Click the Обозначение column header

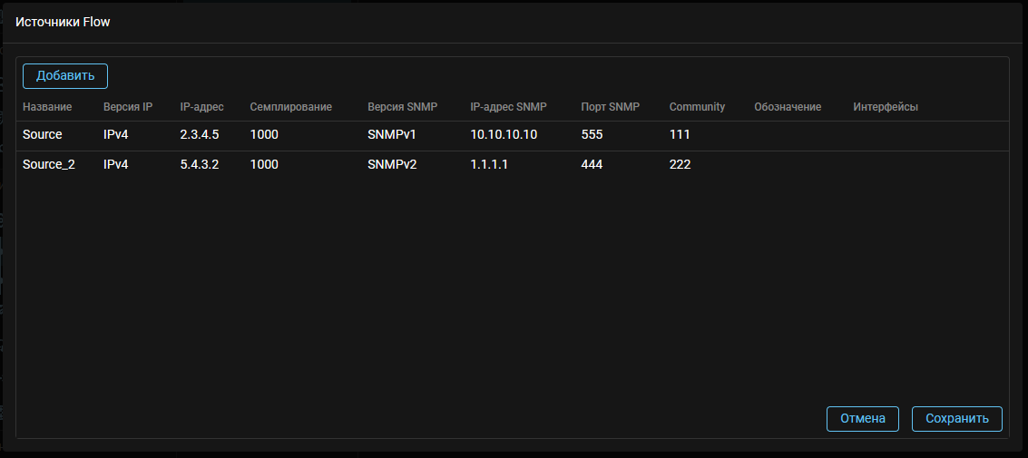pos(788,107)
